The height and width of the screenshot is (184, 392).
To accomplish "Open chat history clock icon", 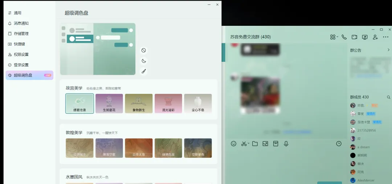I will pos(339,144).
